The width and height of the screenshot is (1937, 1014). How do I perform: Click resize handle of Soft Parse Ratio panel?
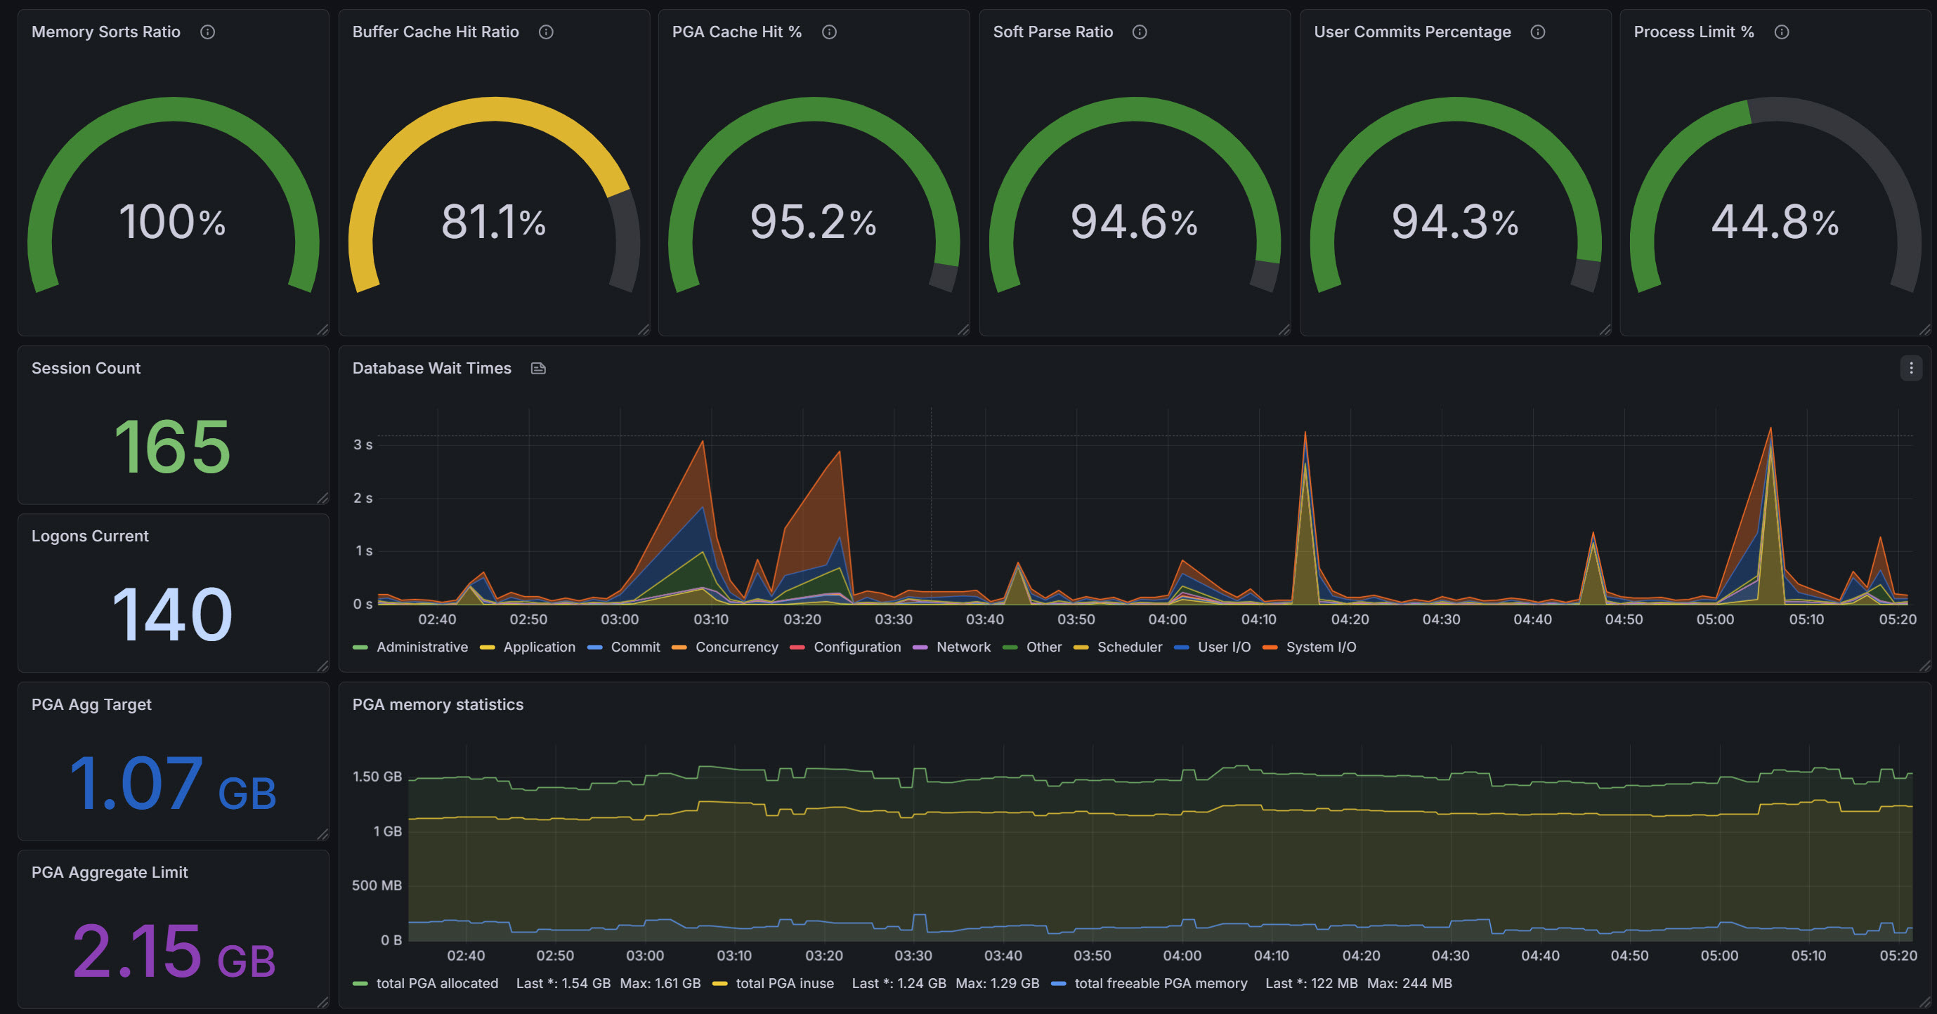[x=1284, y=329]
